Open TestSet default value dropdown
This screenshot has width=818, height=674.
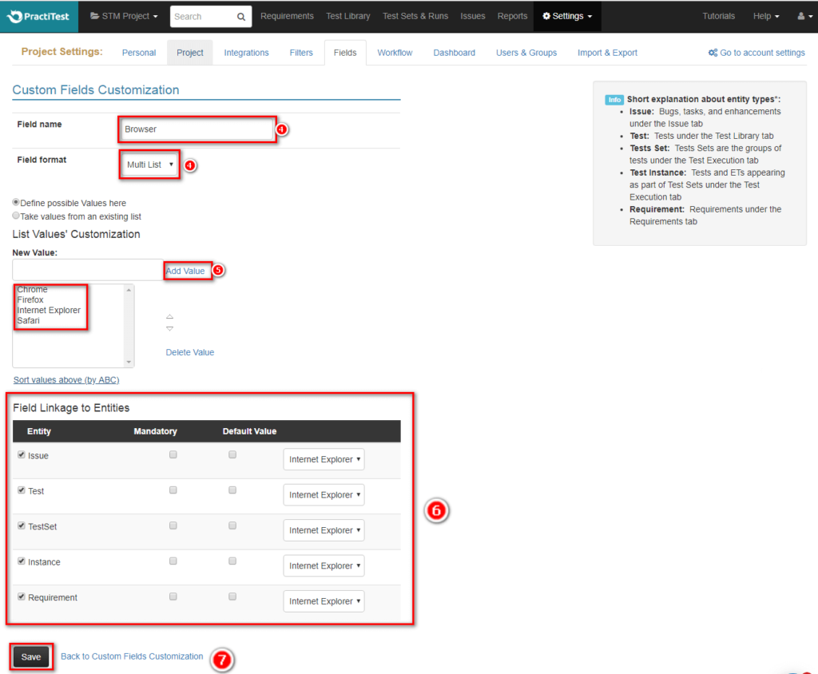click(324, 530)
